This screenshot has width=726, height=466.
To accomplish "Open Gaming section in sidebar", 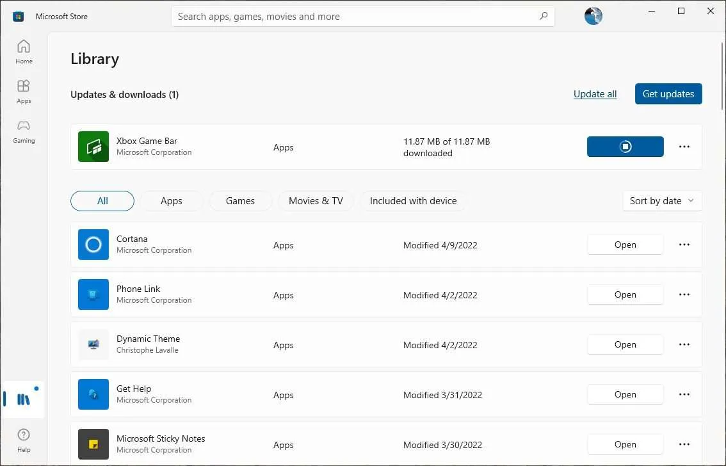I will [x=24, y=131].
